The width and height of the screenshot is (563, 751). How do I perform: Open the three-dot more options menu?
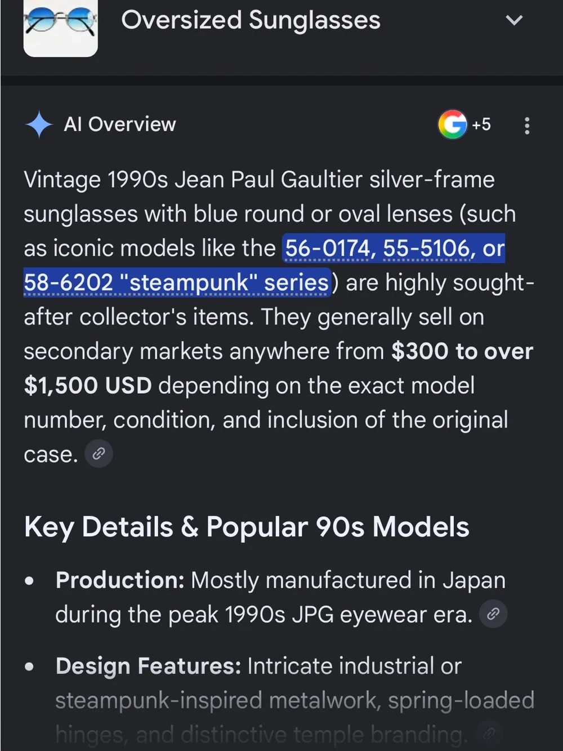[x=527, y=125]
